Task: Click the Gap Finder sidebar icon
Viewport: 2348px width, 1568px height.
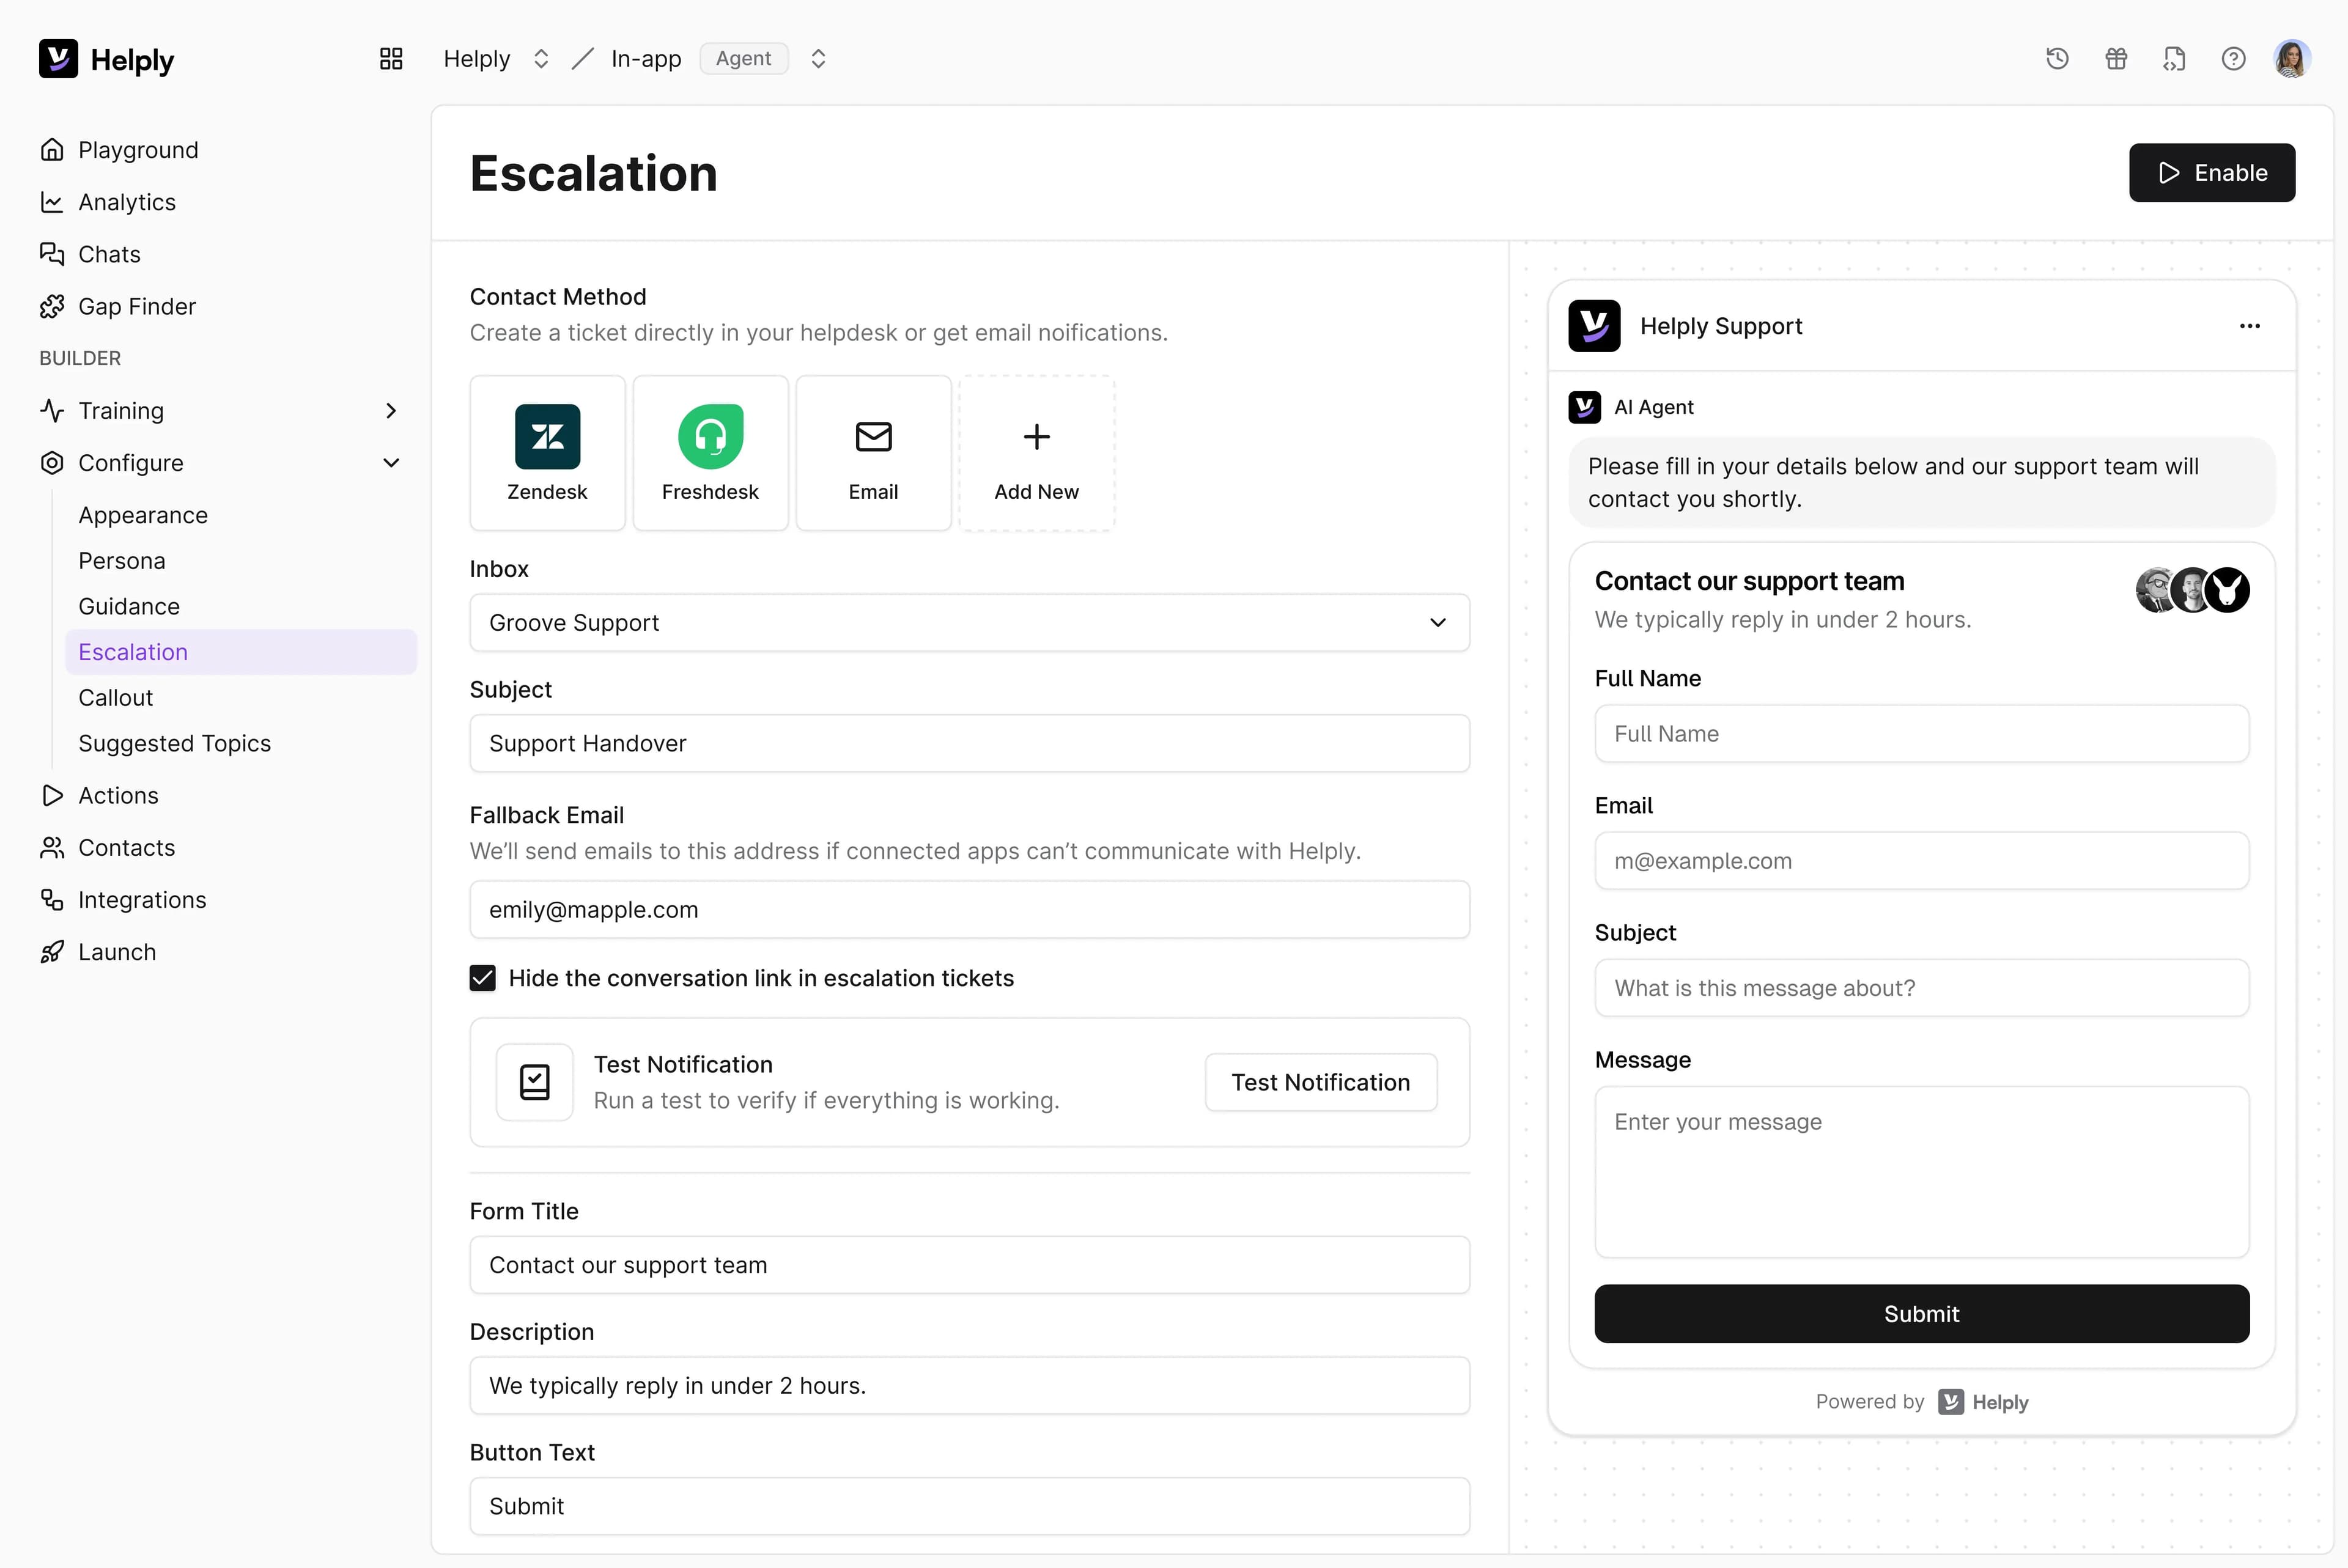Action: 52,306
